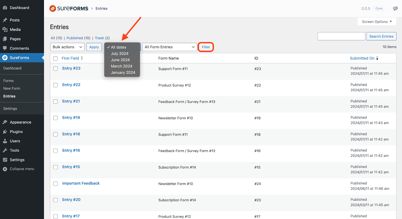Click the Dashboard gauge icon in sidebar
The width and height of the screenshot is (402, 219).
[x=5, y=8]
